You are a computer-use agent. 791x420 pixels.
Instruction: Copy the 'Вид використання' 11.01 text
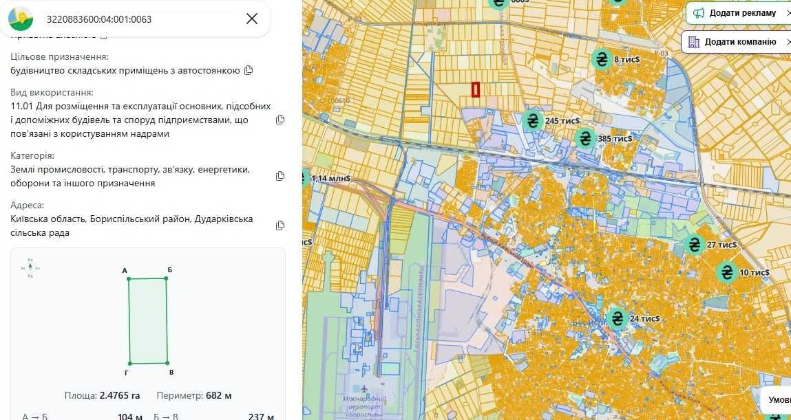[x=280, y=120]
